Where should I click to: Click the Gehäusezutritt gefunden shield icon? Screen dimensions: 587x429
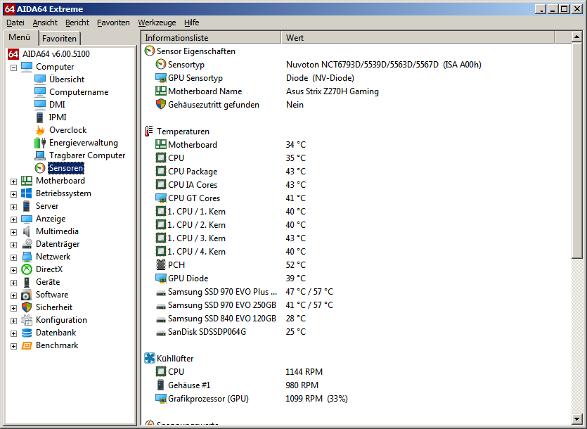(160, 105)
